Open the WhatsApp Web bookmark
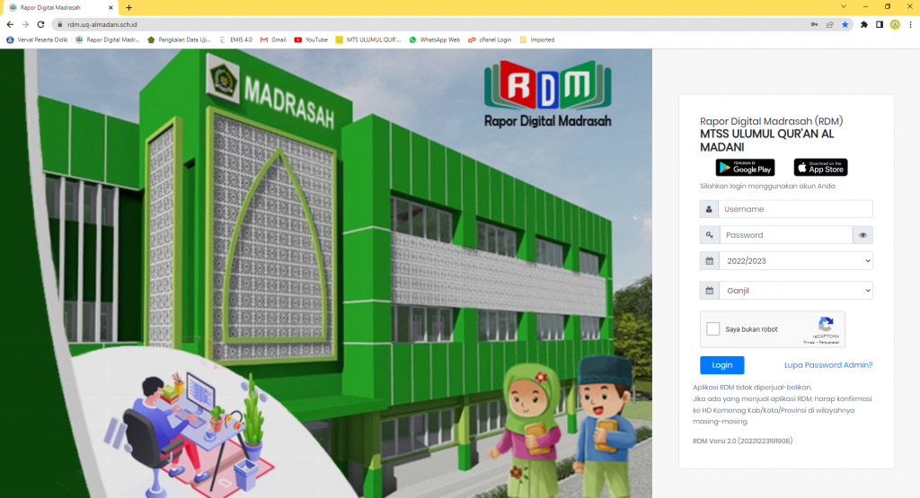 tap(435, 39)
